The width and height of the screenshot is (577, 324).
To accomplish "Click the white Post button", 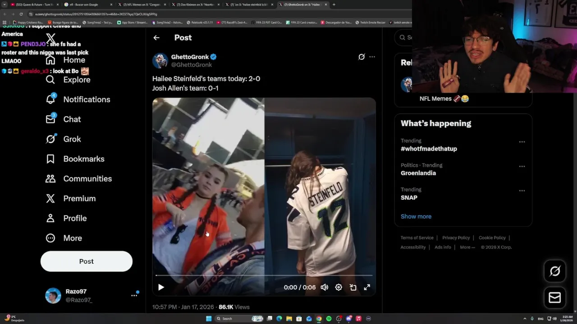I will (87, 261).
